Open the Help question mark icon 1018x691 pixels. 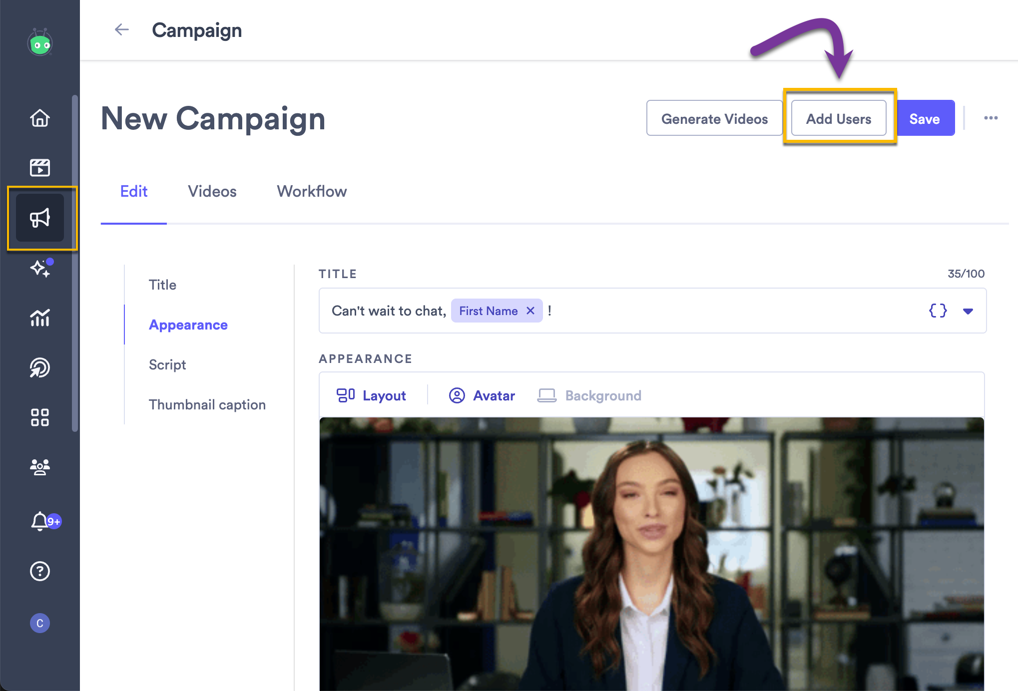pos(40,571)
